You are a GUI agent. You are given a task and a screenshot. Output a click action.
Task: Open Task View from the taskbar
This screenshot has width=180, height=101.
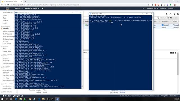[11, 99]
